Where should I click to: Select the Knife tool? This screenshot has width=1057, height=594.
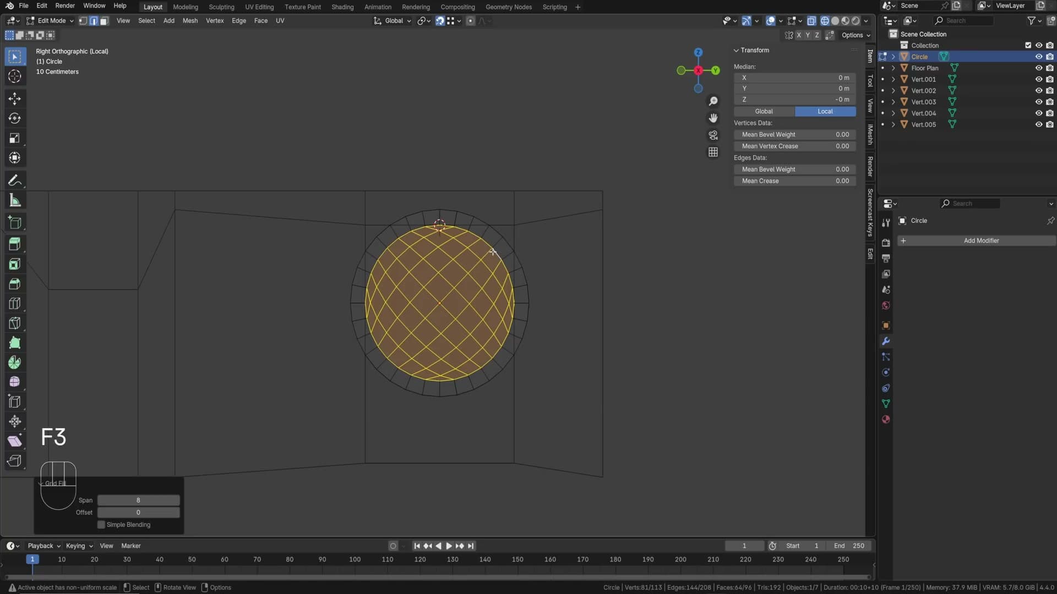click(15, 323)
